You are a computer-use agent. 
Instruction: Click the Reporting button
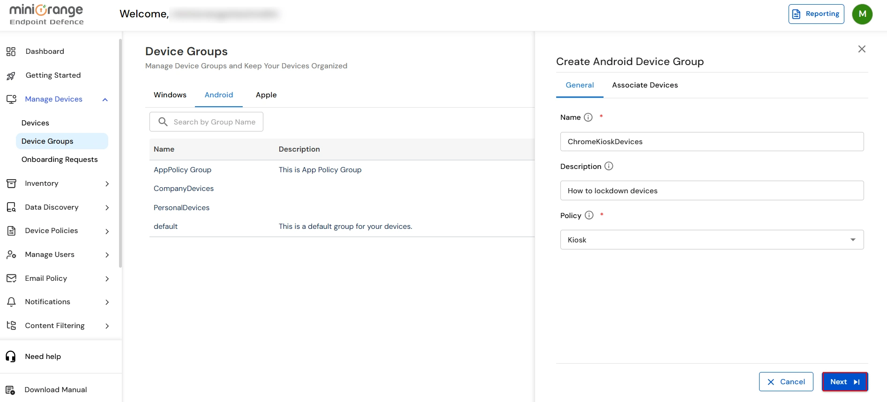816,14
